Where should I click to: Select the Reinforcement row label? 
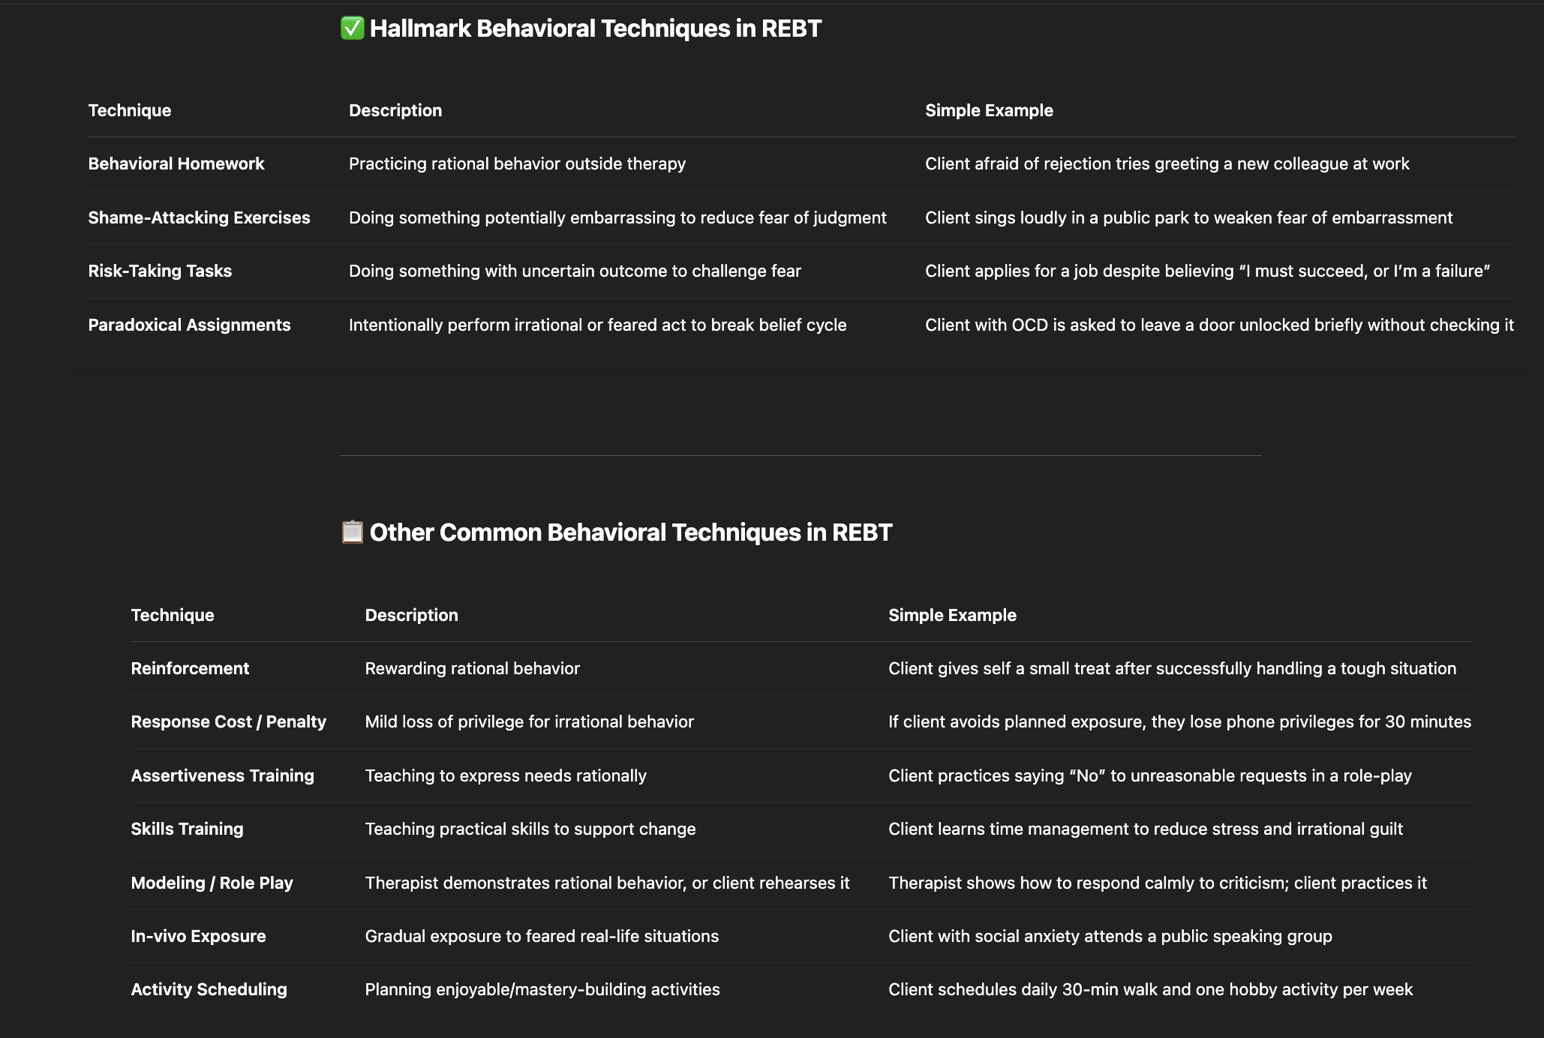click(x=190, y=668)
